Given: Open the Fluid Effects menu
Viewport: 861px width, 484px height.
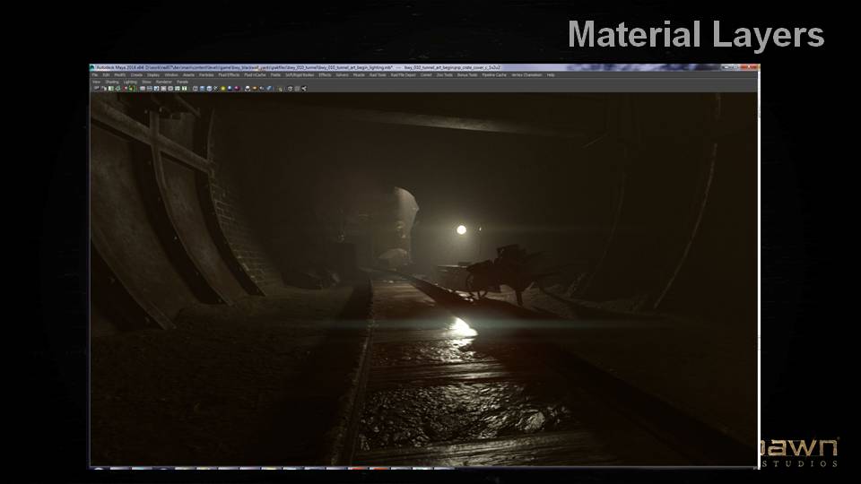Looking at the screenshot, I should tap(229, 75).
